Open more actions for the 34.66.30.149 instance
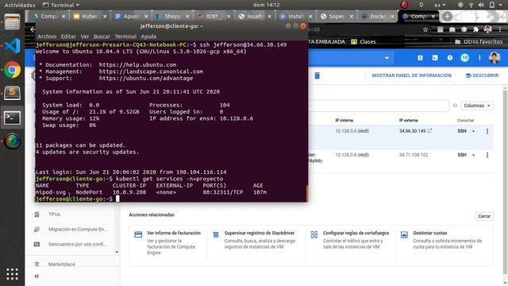The height and width of the screenshot is (286, 508). (487, 131)
